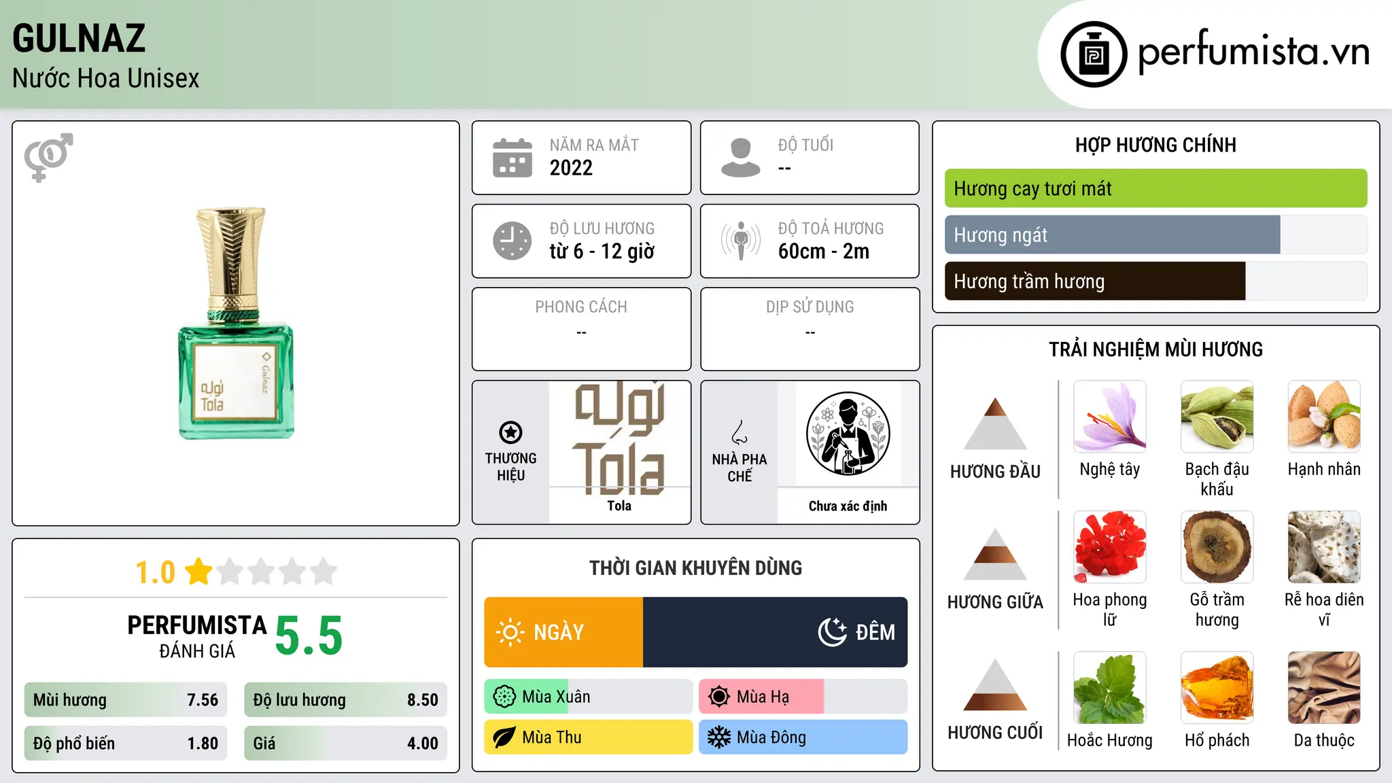1392x783 pixels.
Task: Open the Hổ phách note image
Action: 1217,688
